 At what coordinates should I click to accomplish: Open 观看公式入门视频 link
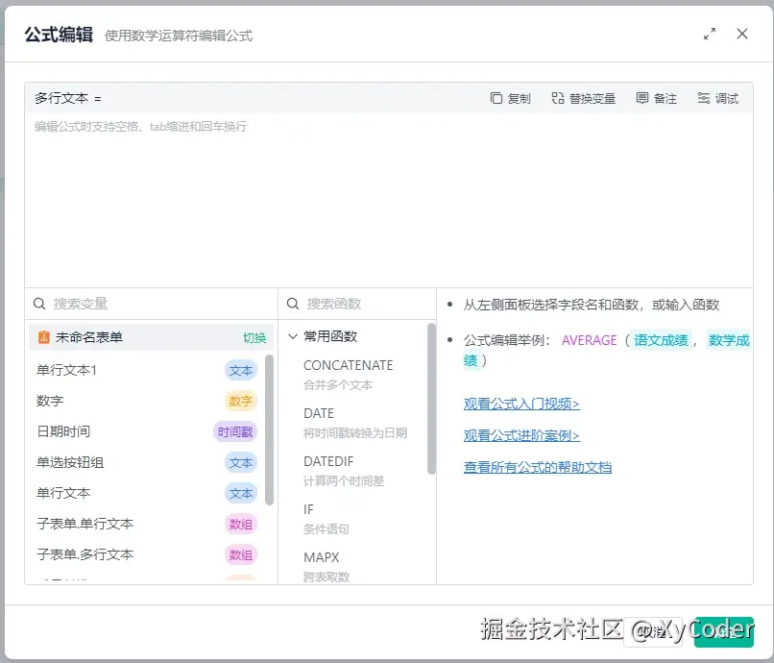[521, 404]
